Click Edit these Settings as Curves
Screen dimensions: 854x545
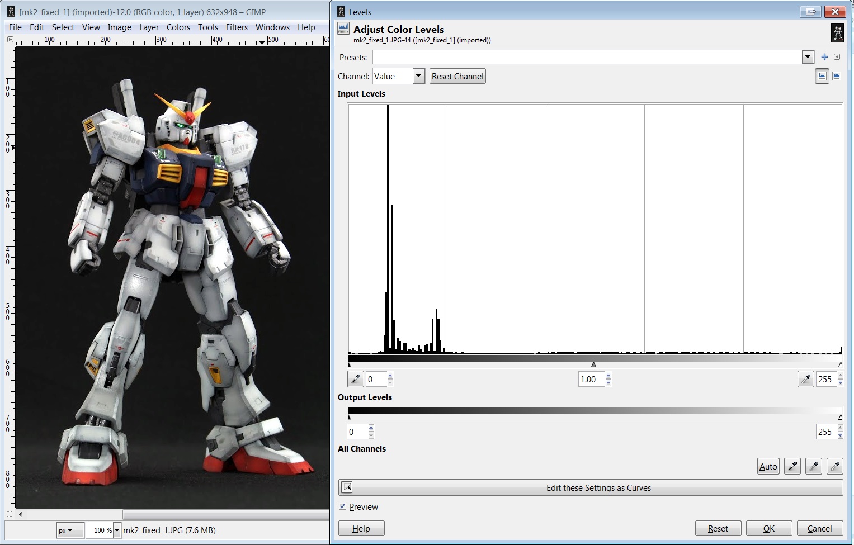[x=591, y=487]
